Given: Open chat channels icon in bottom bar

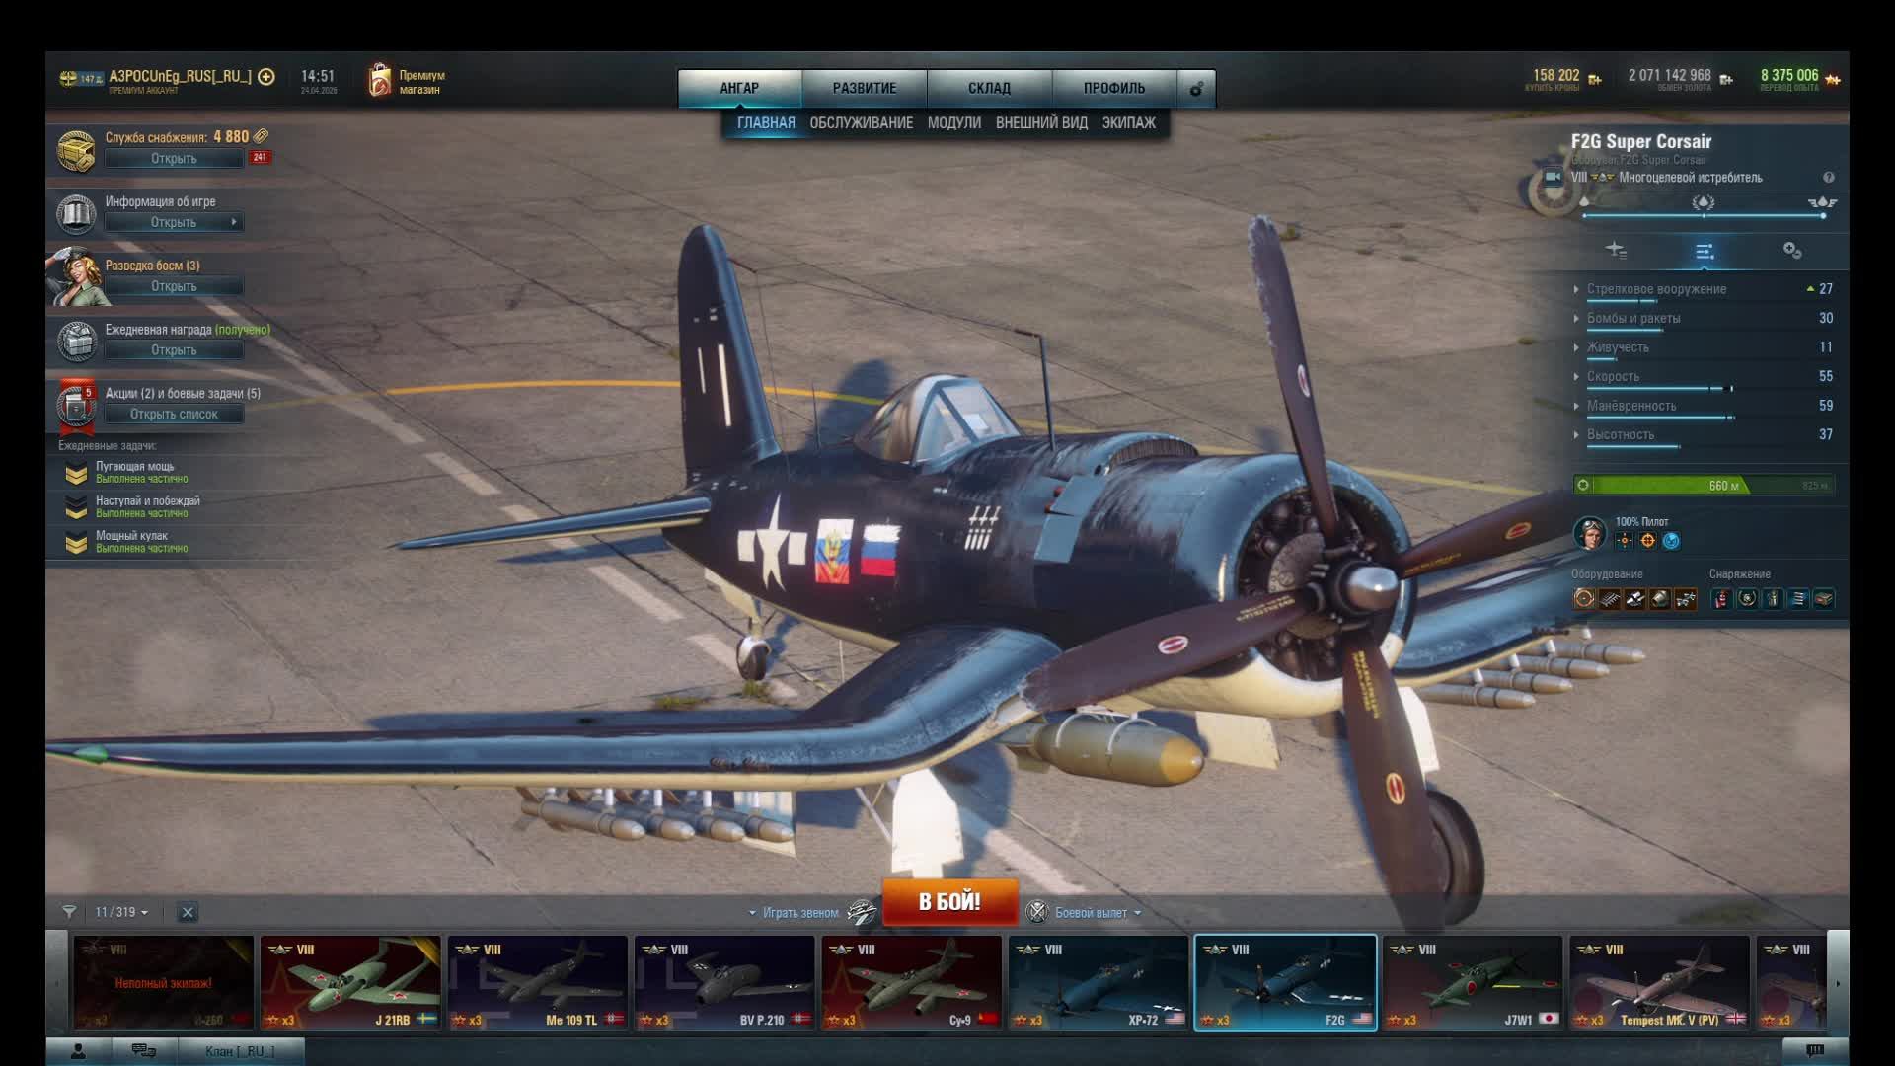Looking at the screenshot, I should (x=143, y=1051).
